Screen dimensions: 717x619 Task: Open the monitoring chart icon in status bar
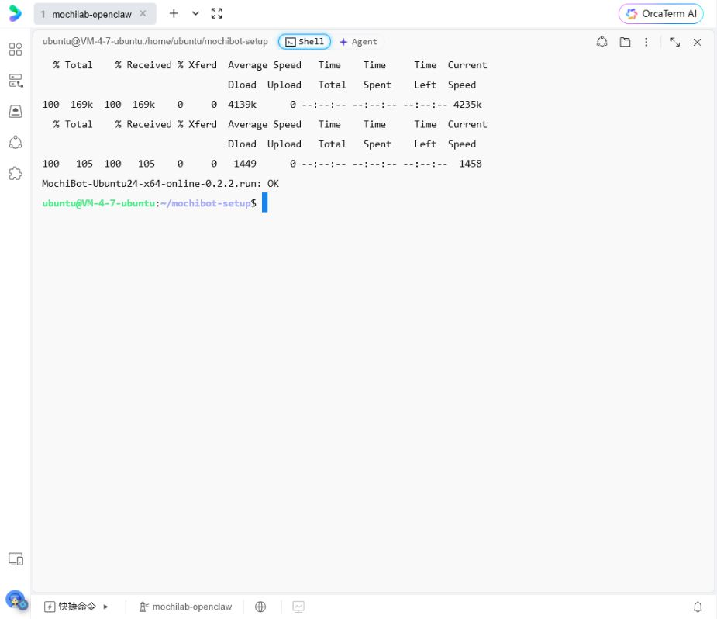pos(298,607)
